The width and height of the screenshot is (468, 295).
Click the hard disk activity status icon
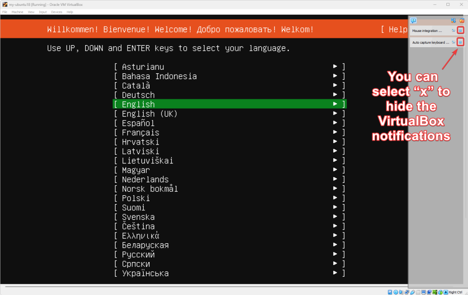pyautogui.click(x=390, y=292)
